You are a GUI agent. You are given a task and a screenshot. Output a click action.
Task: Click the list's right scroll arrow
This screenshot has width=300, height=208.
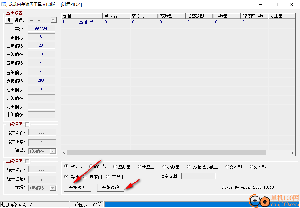292,153
